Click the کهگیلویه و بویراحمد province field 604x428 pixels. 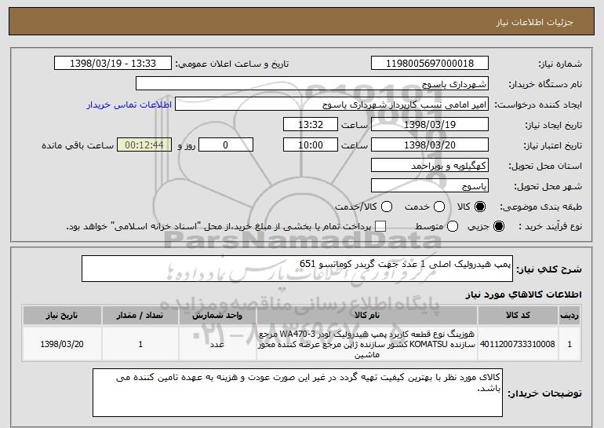[430, 166]
